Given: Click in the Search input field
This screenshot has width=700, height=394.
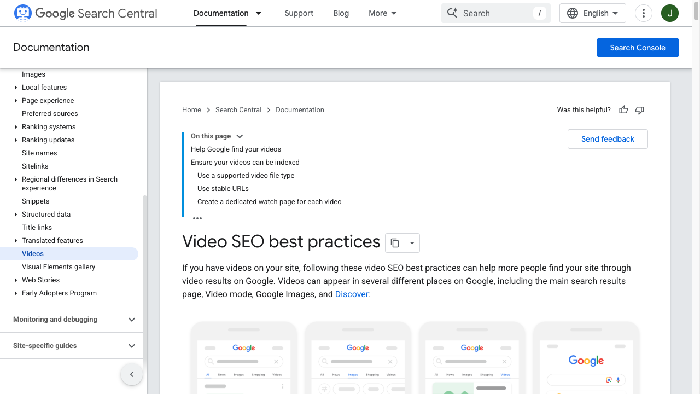Looking at the screenshot, I should pyautogui.click(x=495, y=13).
